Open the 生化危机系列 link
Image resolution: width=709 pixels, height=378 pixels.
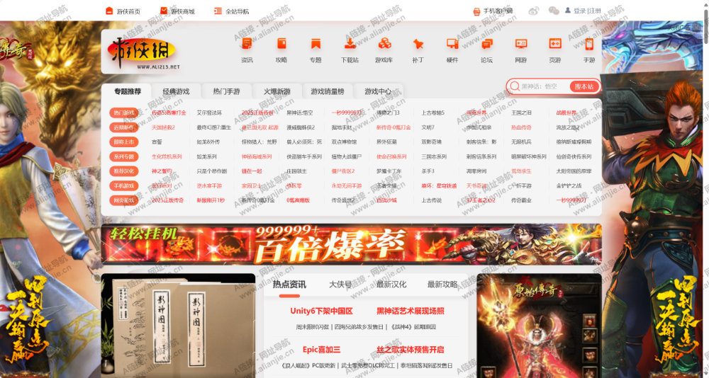167,156
